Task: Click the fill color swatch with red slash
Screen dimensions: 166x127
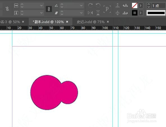Action: (x=135, y=6)
